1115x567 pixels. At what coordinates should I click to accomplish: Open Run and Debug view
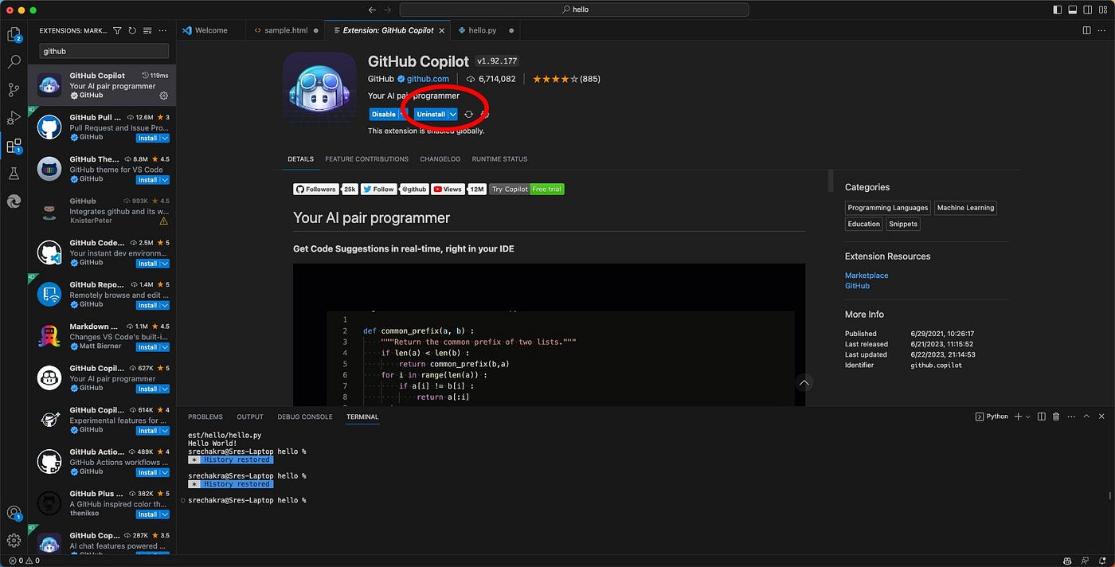click(x=14, y=117)
